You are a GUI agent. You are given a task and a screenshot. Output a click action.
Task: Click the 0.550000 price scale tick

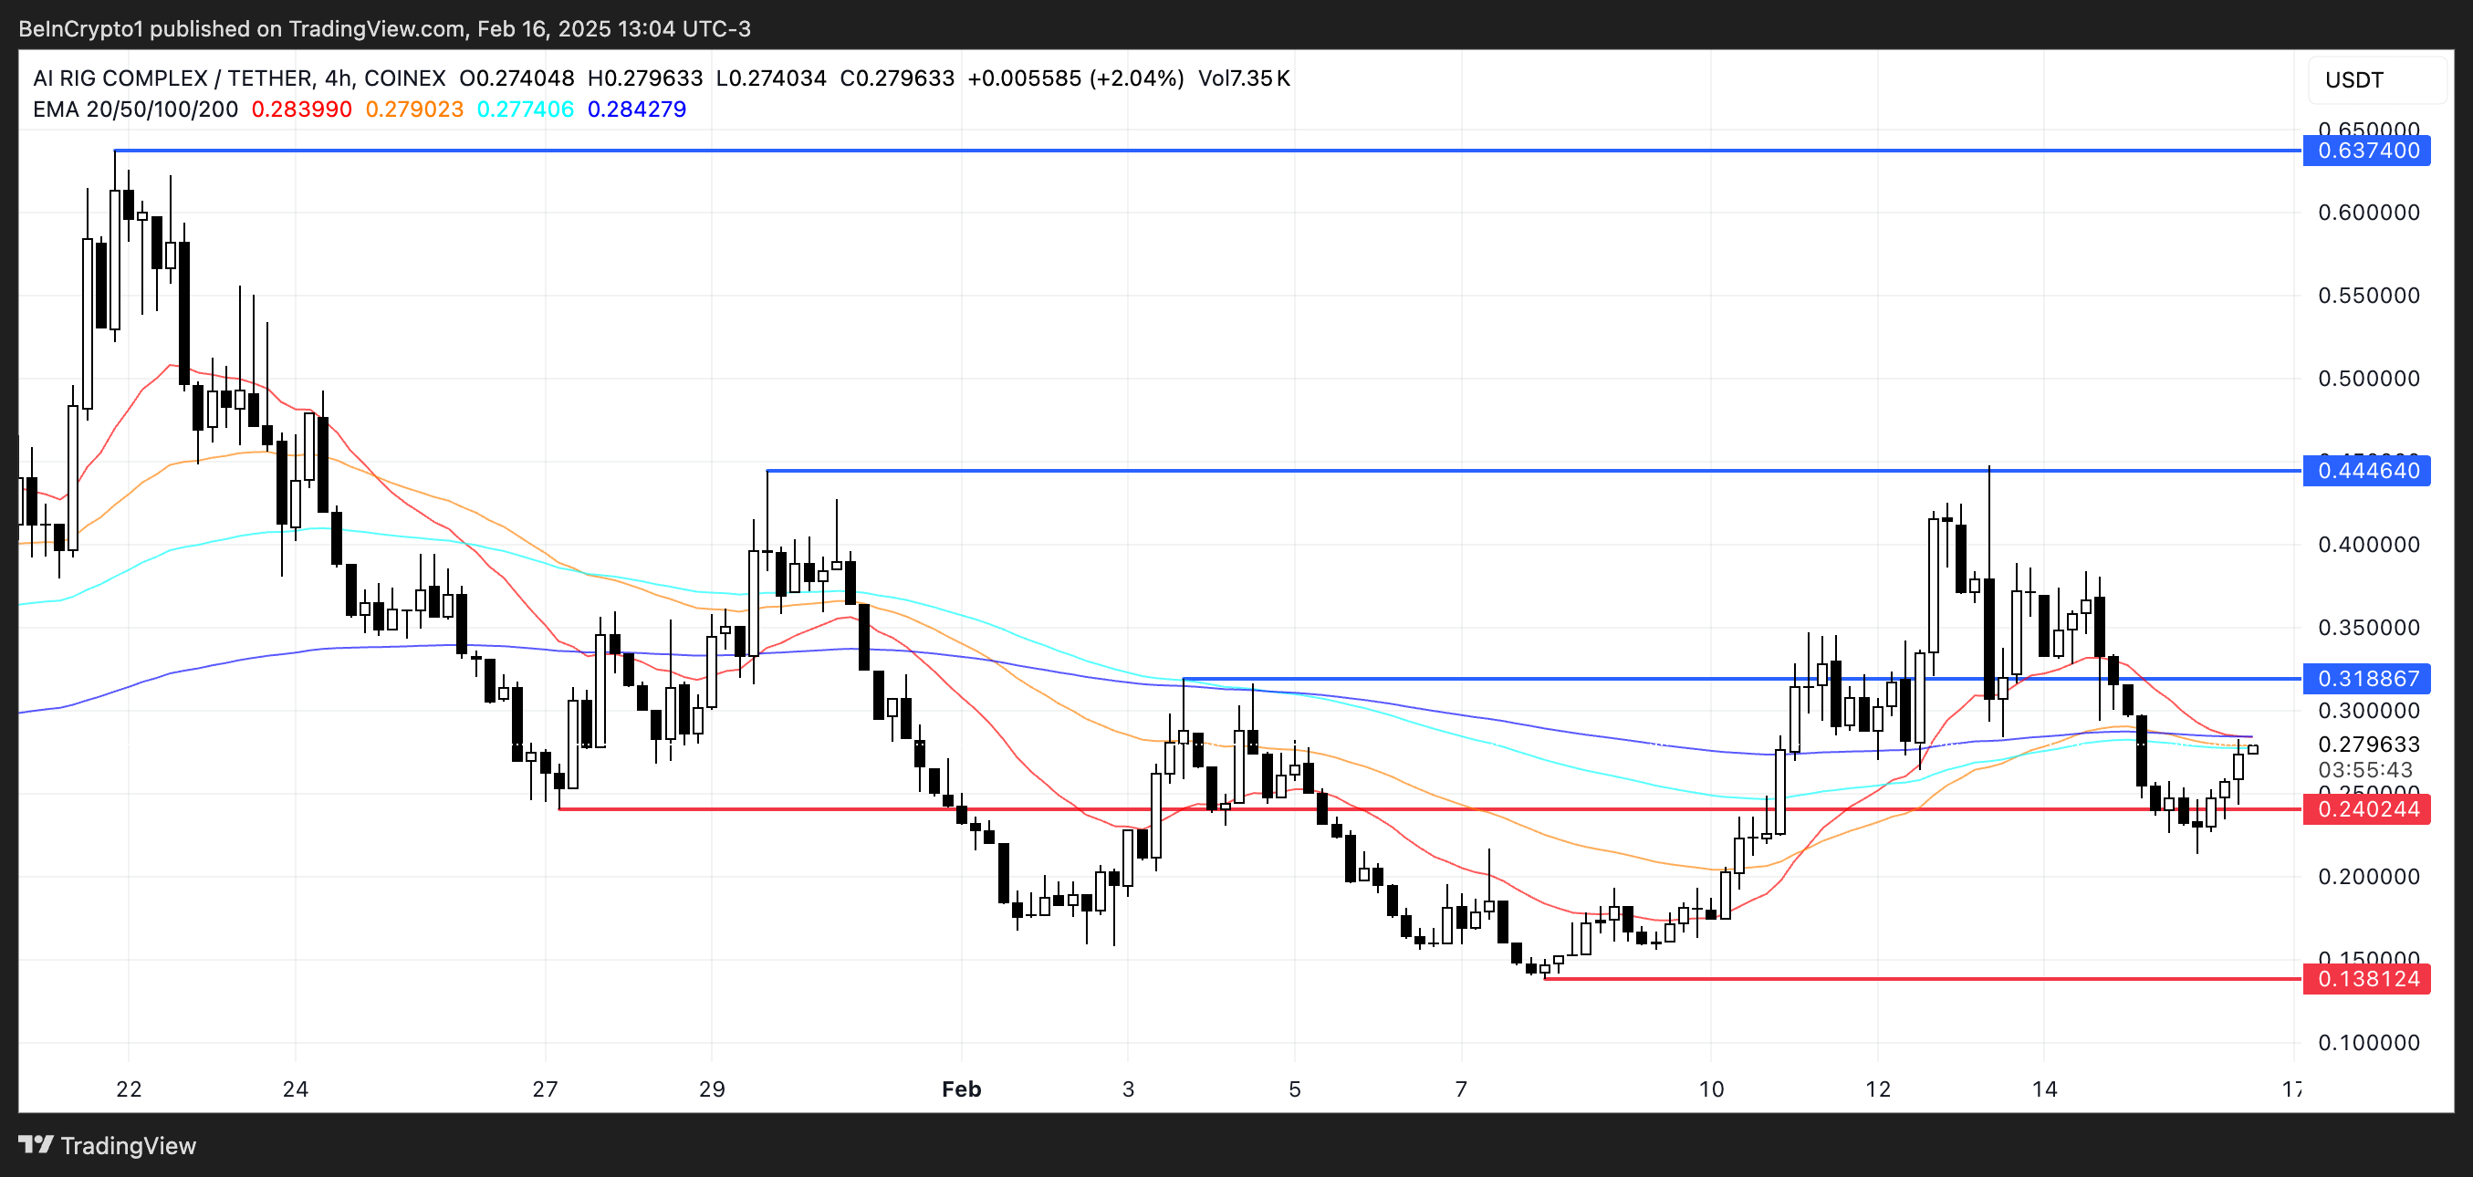click(x=2368, y=296)
